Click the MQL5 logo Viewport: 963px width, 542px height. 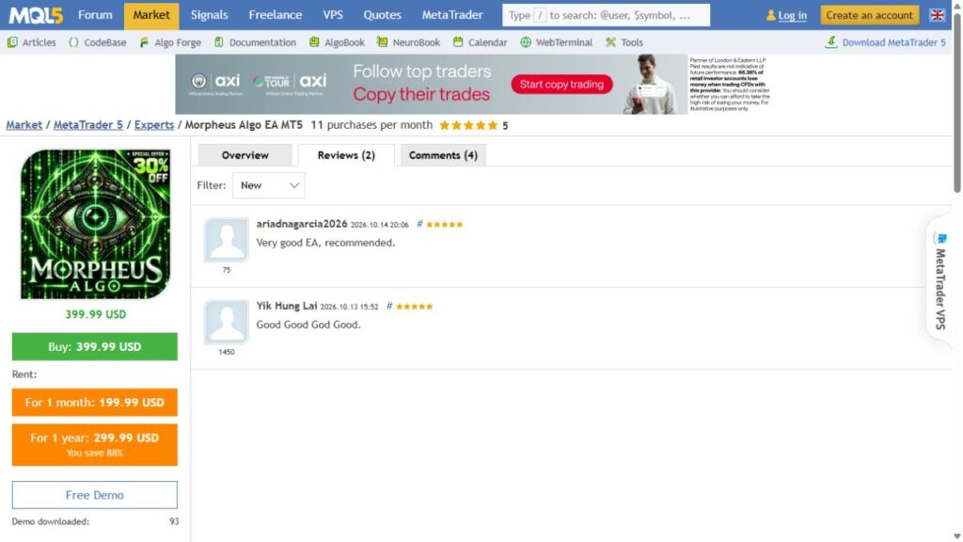pyautogui.click(x=36, y=15)
